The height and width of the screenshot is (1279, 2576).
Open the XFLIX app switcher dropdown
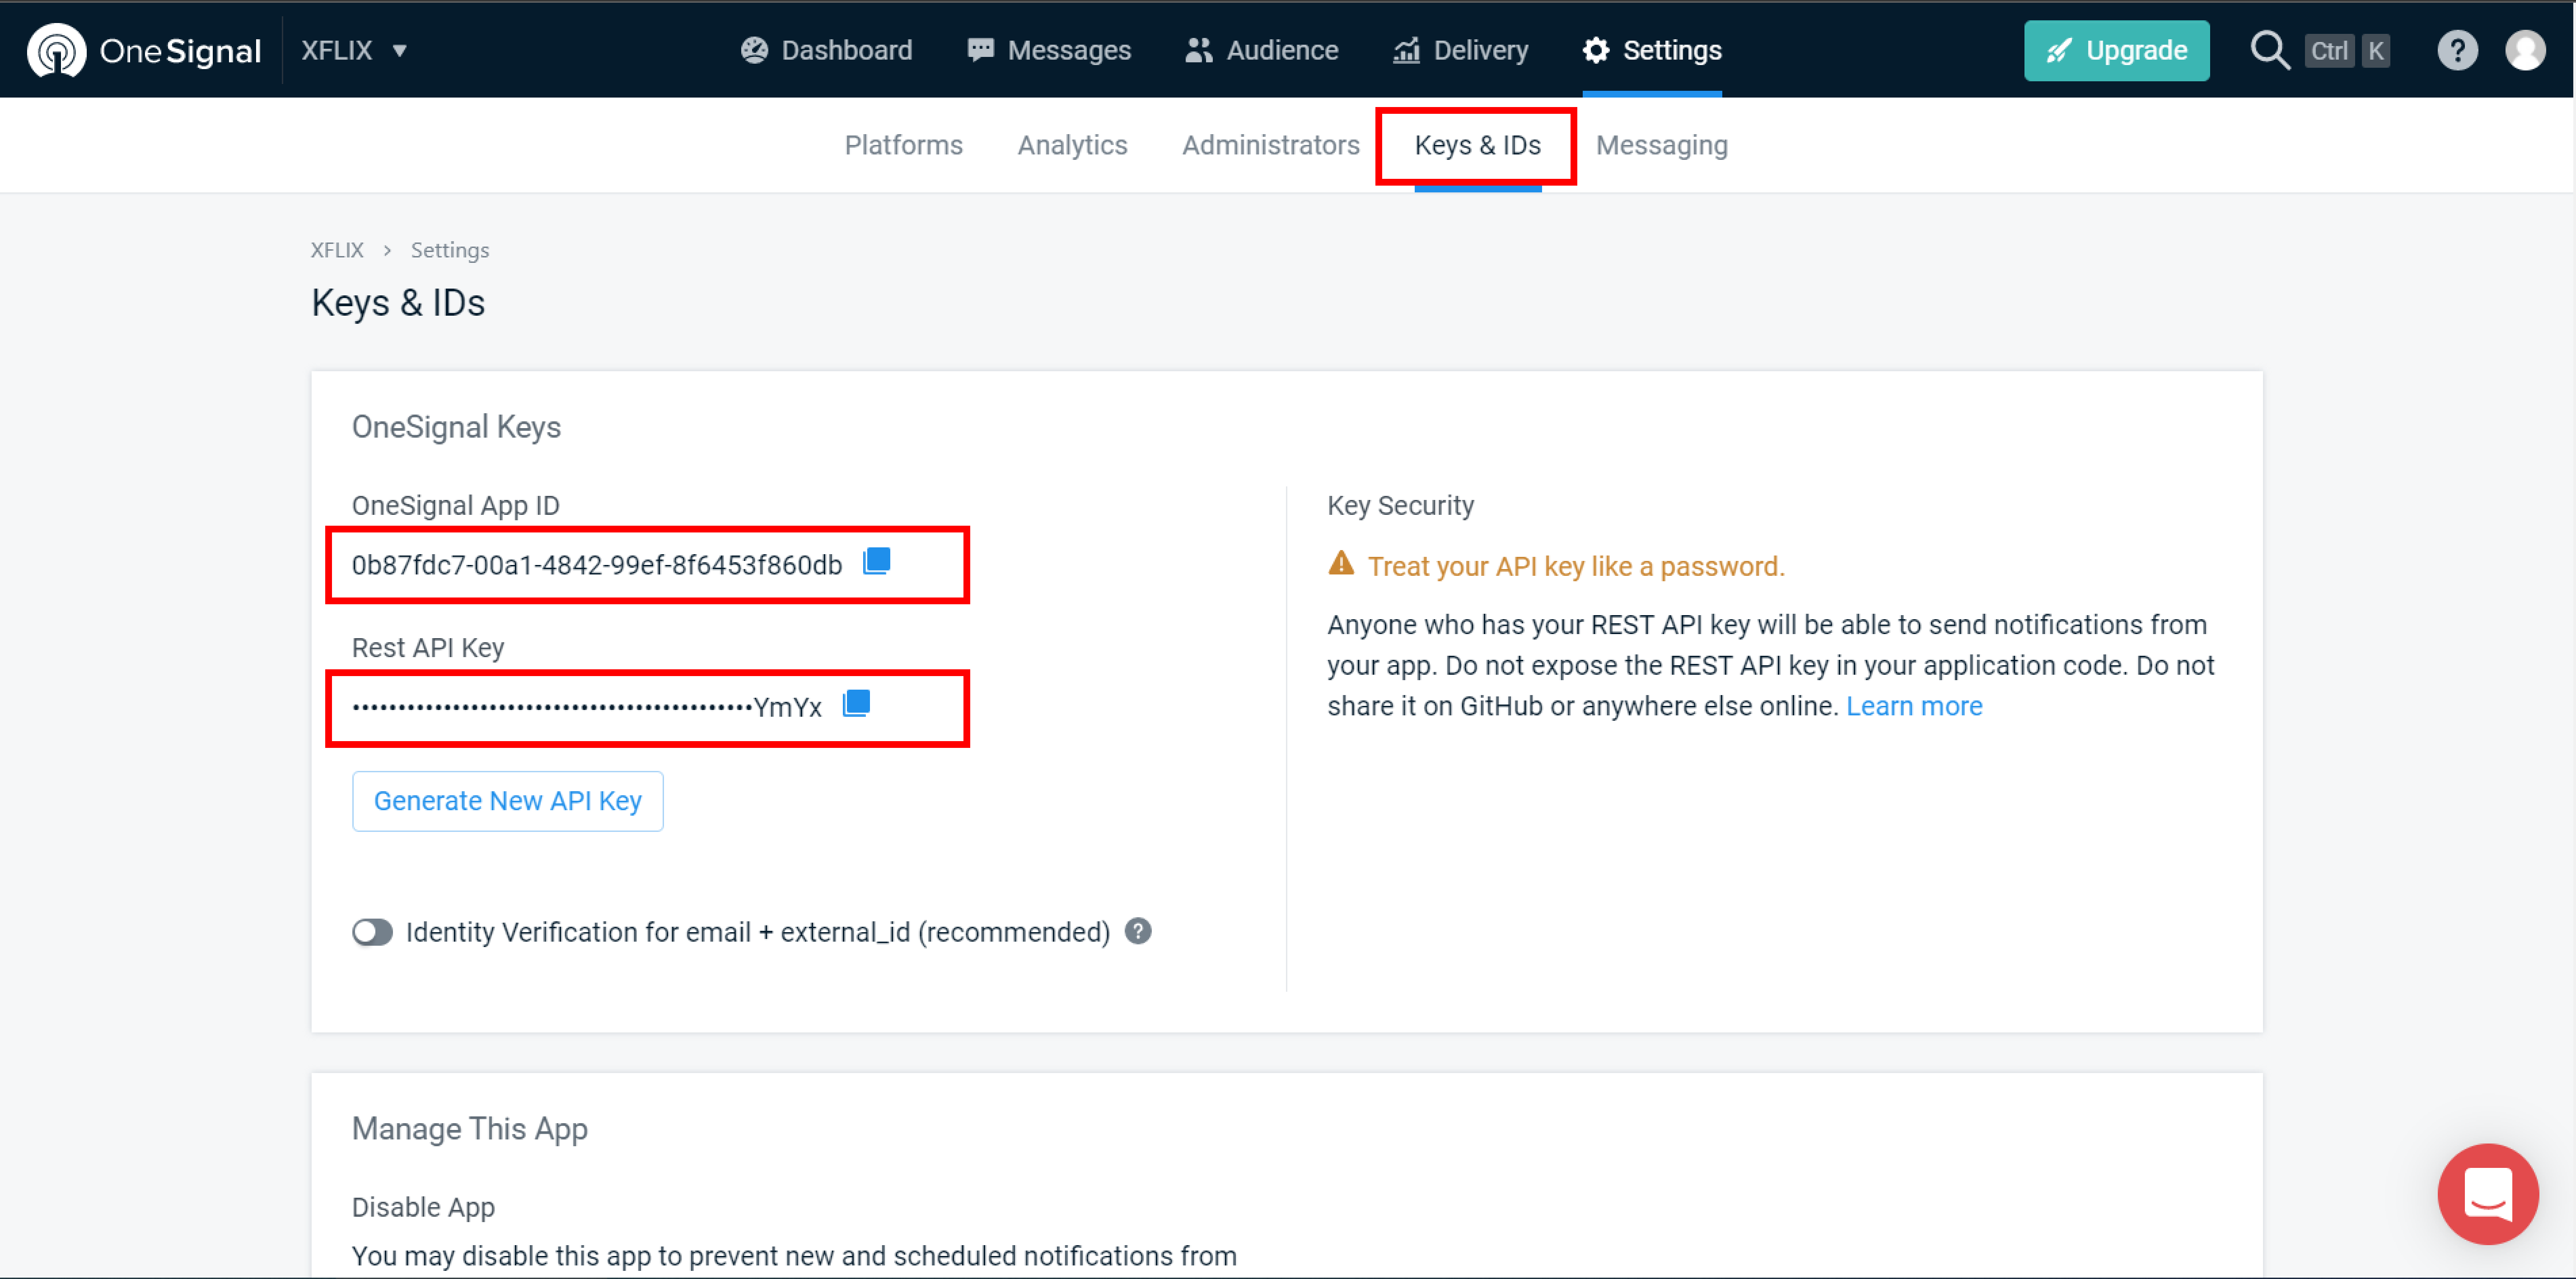(x=354, y=50)
